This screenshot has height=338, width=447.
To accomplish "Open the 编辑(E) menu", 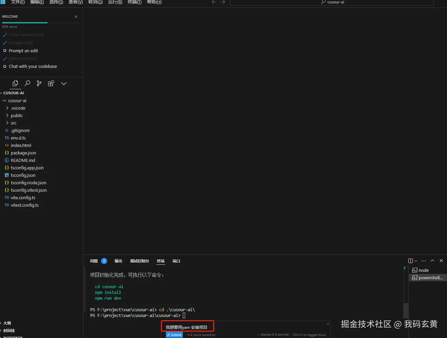I will point(37,2).
